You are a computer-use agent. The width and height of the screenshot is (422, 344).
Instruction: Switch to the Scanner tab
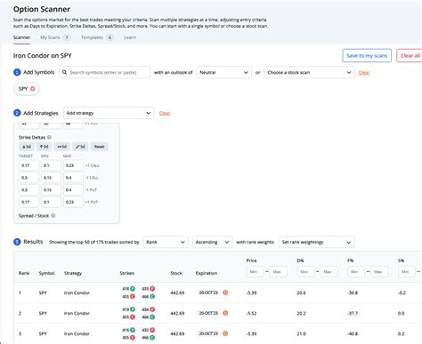[x=21, y=37]
